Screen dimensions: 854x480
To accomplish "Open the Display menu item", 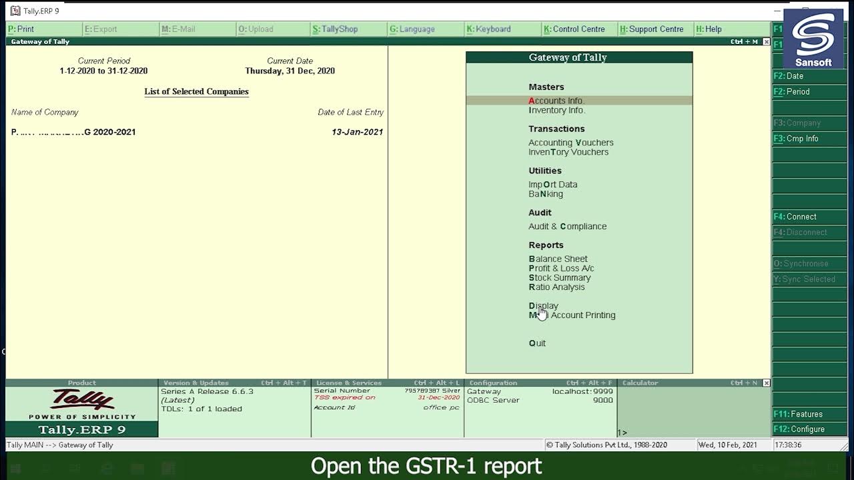I will pos(543,306).
